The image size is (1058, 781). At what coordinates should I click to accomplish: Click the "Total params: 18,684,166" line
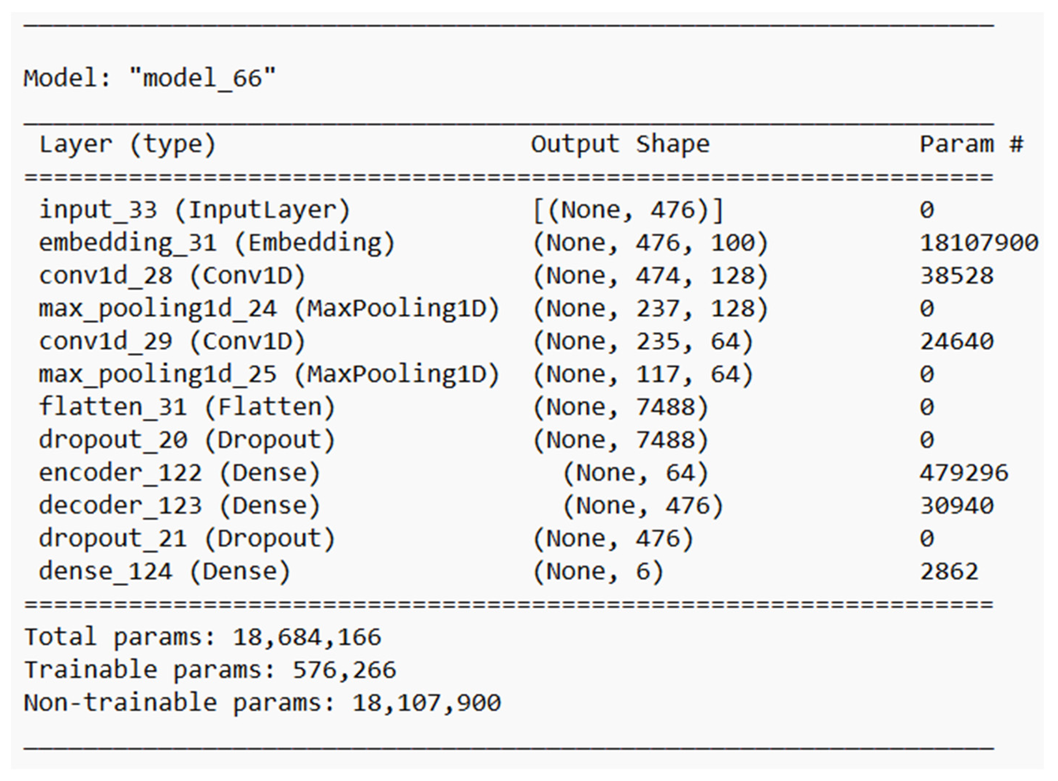tap(202, 637)
